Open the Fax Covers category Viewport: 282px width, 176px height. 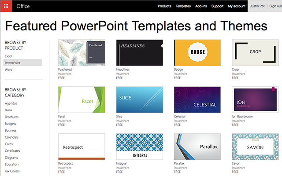(x=12, y=171)
